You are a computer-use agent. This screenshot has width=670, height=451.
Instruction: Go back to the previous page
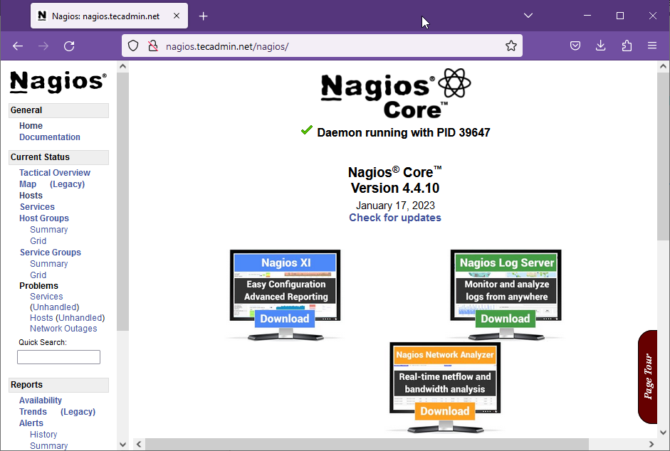click(x=18, y=46)
